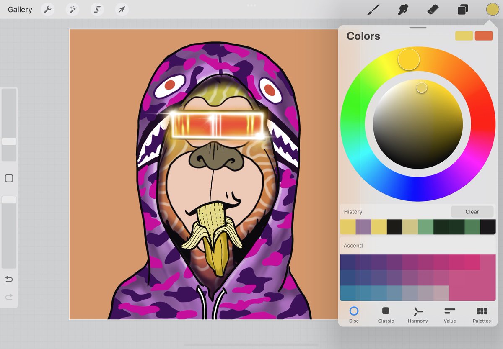Select the Paint brush tool
Screen dimensions: 503x349
373,9
